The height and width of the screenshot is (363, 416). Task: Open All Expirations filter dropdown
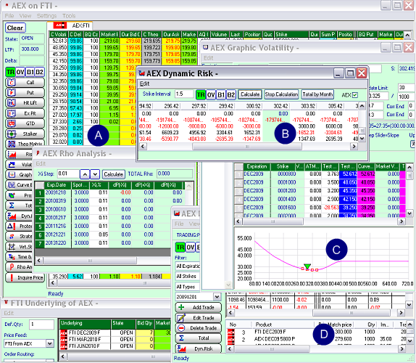click(x=188, y=266)
